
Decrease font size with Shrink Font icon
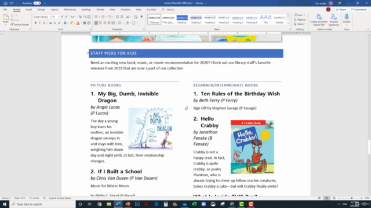pos(66,17)
